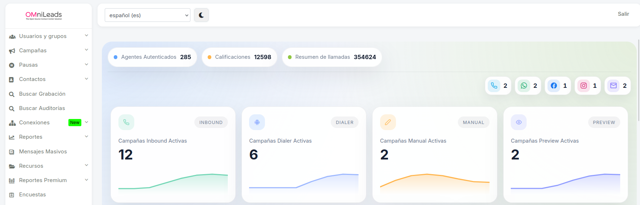Click the Campañas megaphone icon
This screenshot has height=205, width=640.
tap(12, 51)
